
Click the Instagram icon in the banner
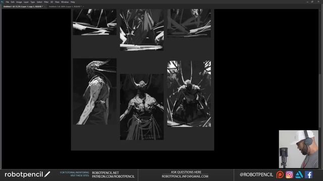289,174
